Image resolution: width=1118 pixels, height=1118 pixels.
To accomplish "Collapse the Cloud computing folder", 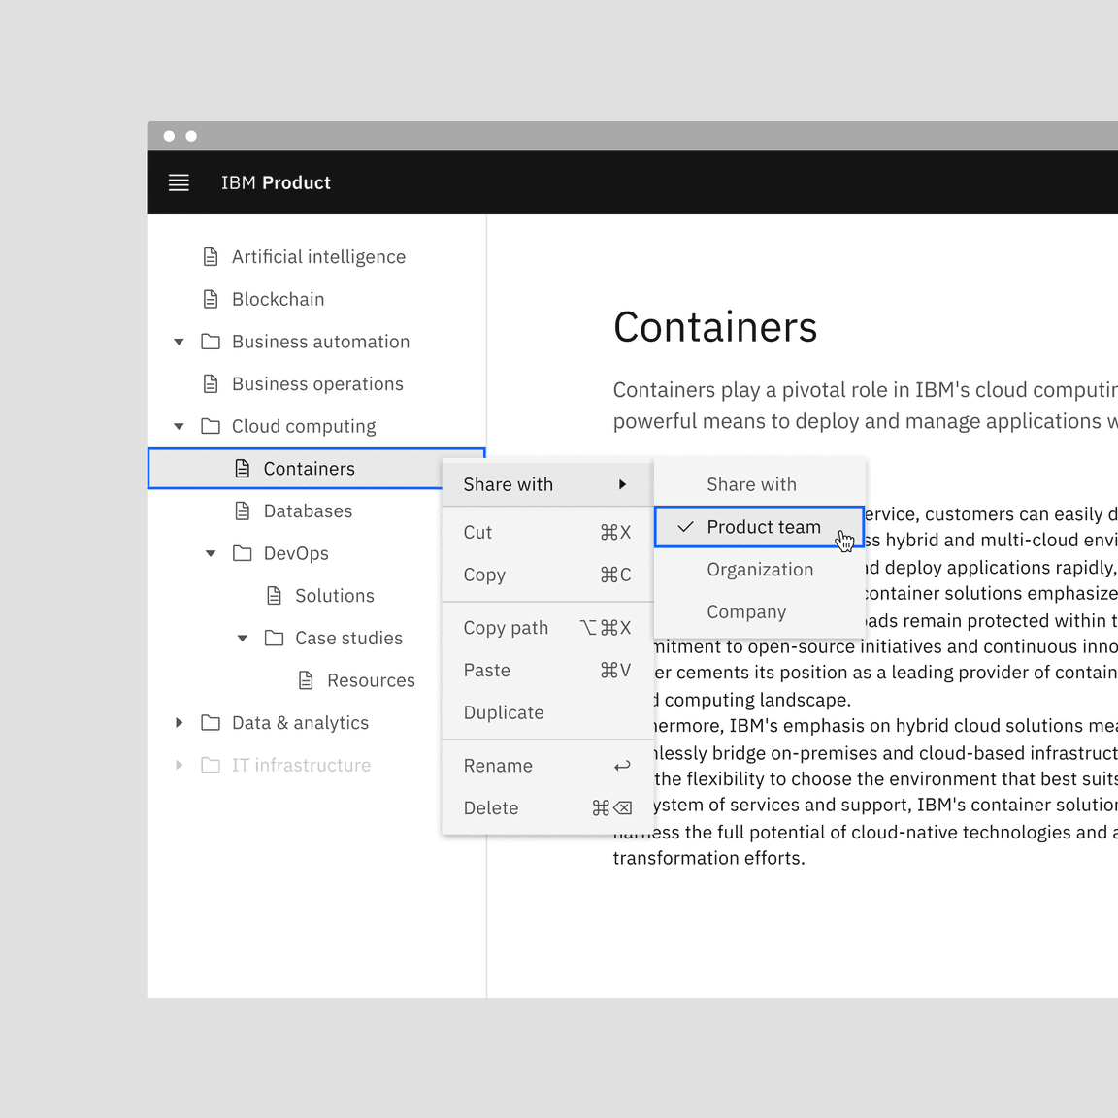I will tap(179, 426).
